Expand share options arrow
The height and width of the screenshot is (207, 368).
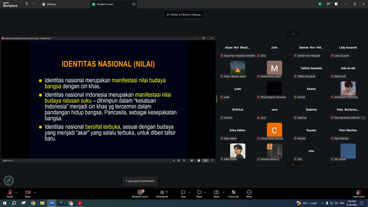tap(224, 192)
